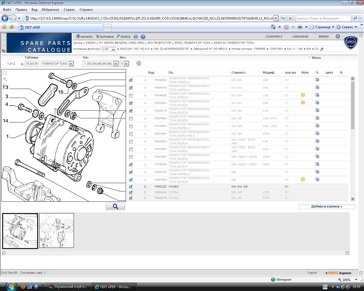Viewport: 364px width, 291px height.
Task: Open detail icon for part 7635613
Action: 317,111
